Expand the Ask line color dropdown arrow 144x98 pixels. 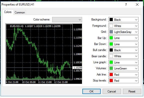coord(136,74)
